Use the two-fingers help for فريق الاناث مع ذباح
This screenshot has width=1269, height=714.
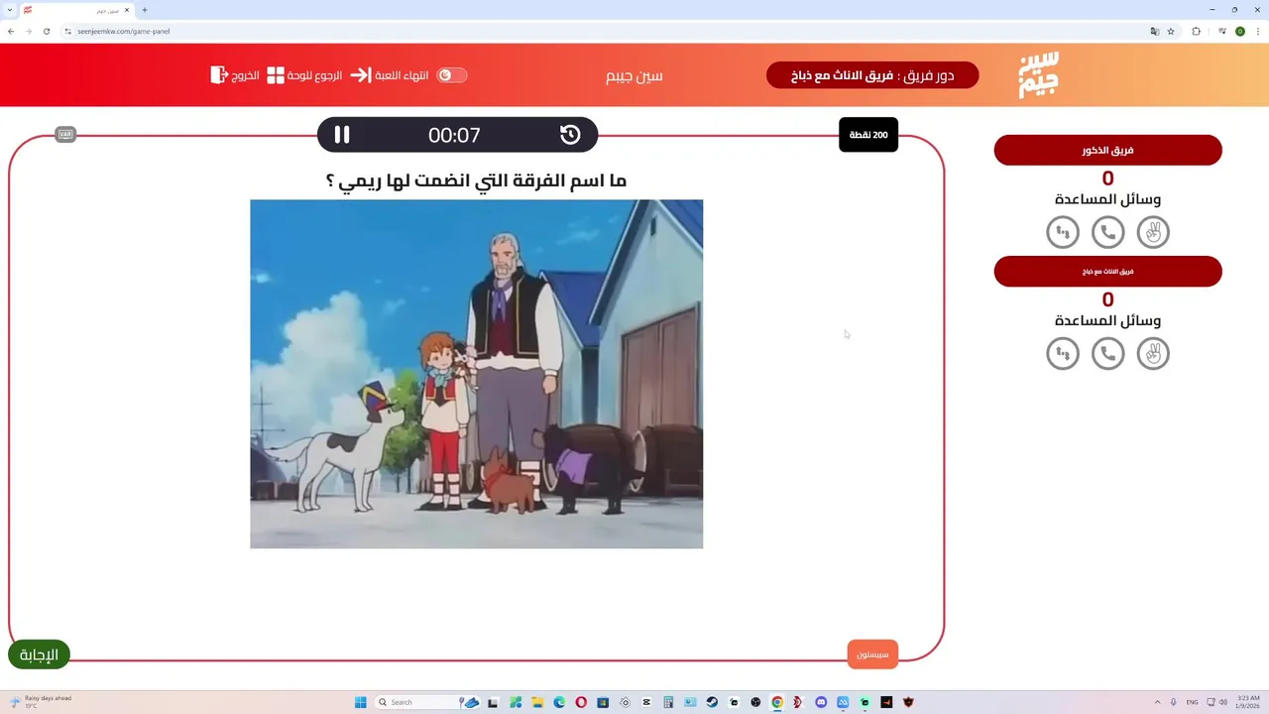[x=1153, y=354]
